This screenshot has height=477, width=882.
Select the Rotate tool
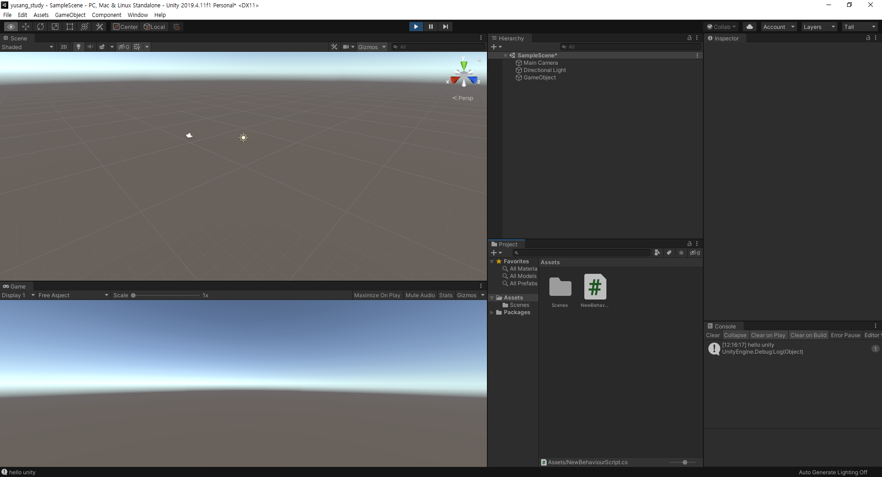pos(40,27)
